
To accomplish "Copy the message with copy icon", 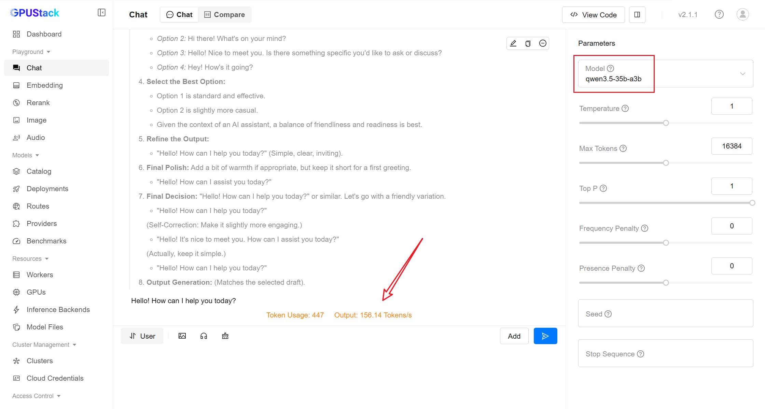I will pos(528,43).
